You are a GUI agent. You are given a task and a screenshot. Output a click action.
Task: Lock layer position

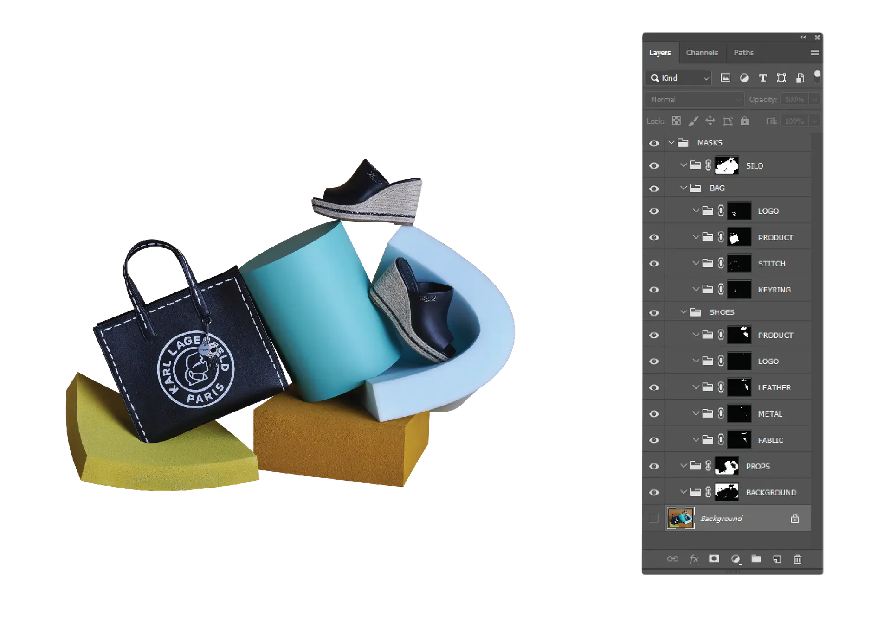point(710,121)
